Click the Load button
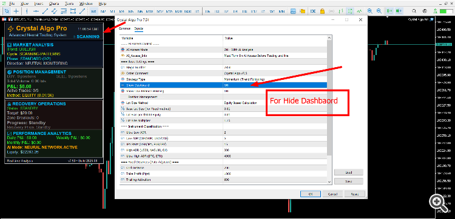This screenshot has width=455, height=219. [348, 172]
